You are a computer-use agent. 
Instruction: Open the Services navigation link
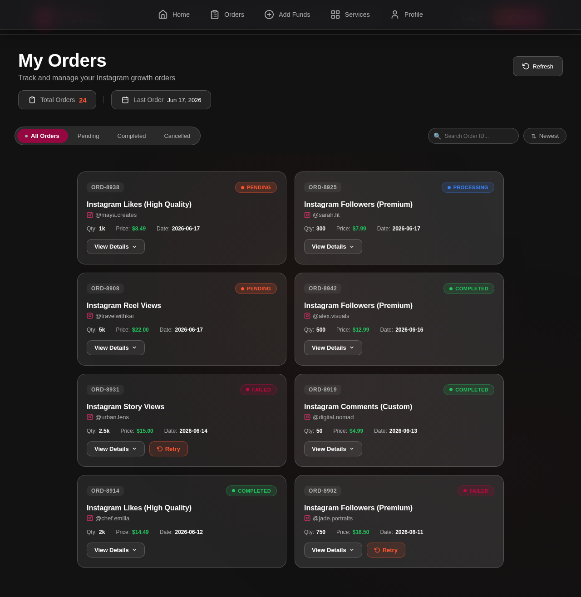(x=350, y=15)
